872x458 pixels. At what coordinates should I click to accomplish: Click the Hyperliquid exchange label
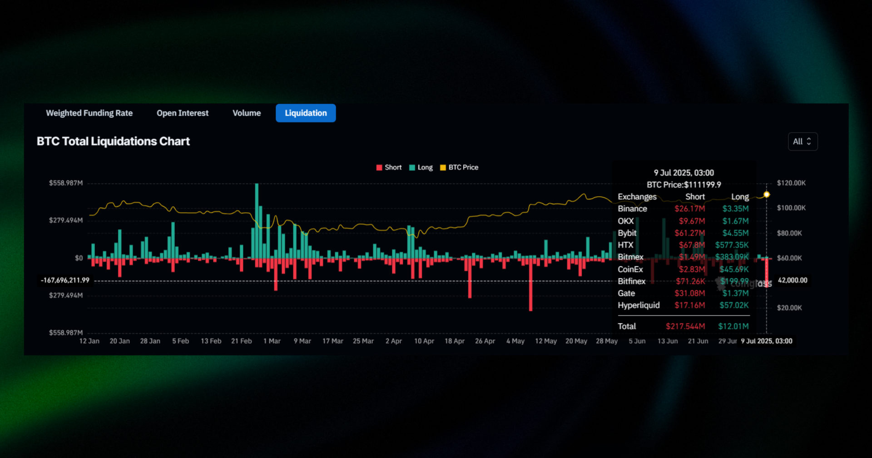coord(639,305)
